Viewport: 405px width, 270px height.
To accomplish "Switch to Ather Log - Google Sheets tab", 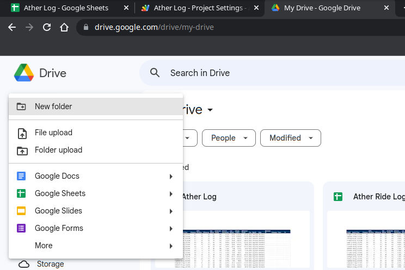I will click(66, 8).
